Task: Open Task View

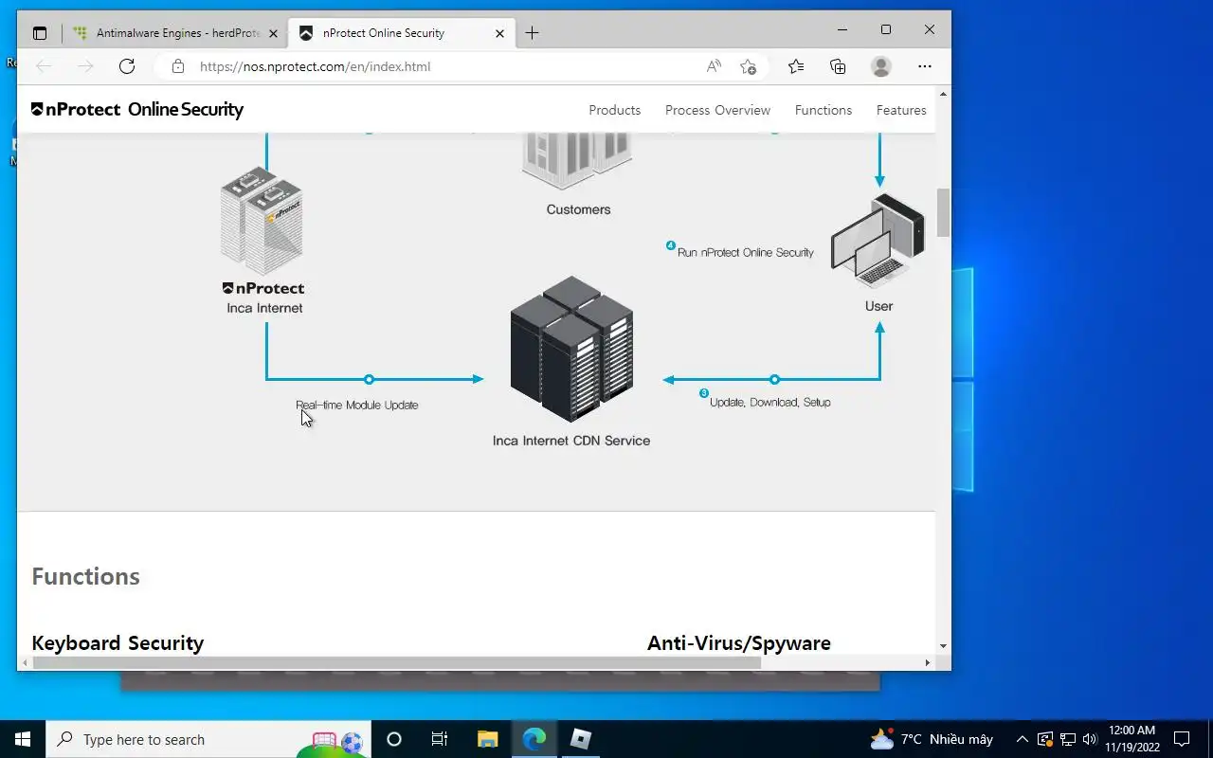Action: (x=440, y=739)
